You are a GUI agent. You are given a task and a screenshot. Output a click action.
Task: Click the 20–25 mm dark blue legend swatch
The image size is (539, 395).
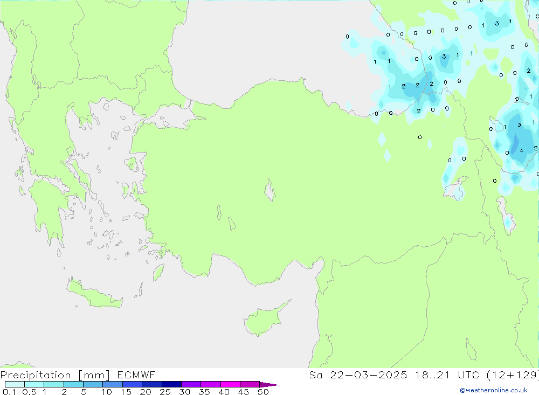click(x=151, y=384)
